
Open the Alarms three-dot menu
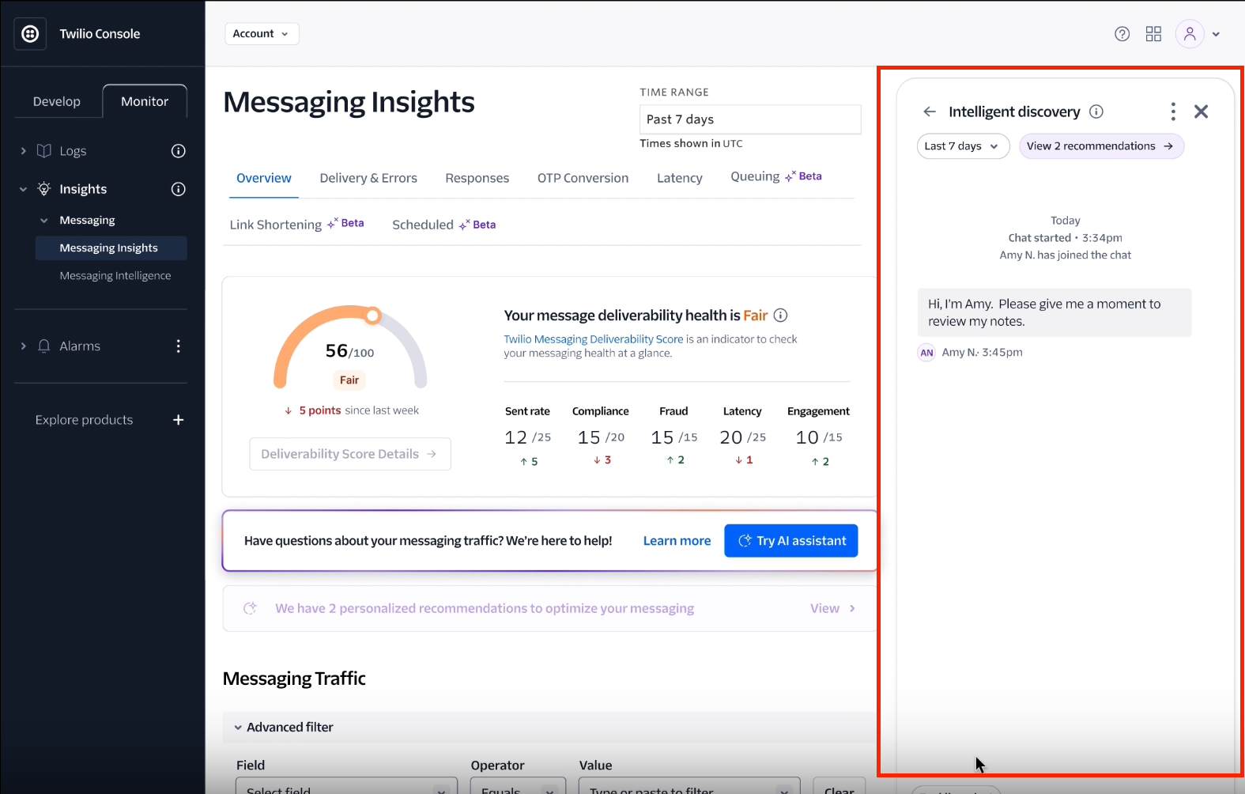(x=179, y=346)
